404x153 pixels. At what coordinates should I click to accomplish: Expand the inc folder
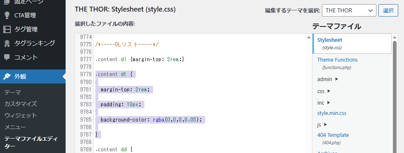[324, 103]
